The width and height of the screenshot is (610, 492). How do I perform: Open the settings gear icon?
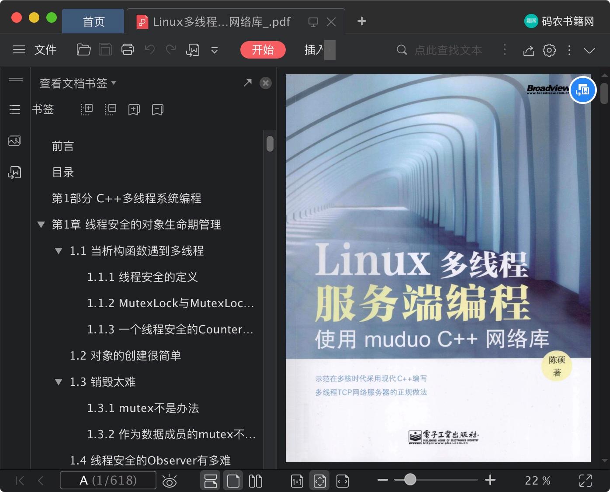[x=549, y=50]
